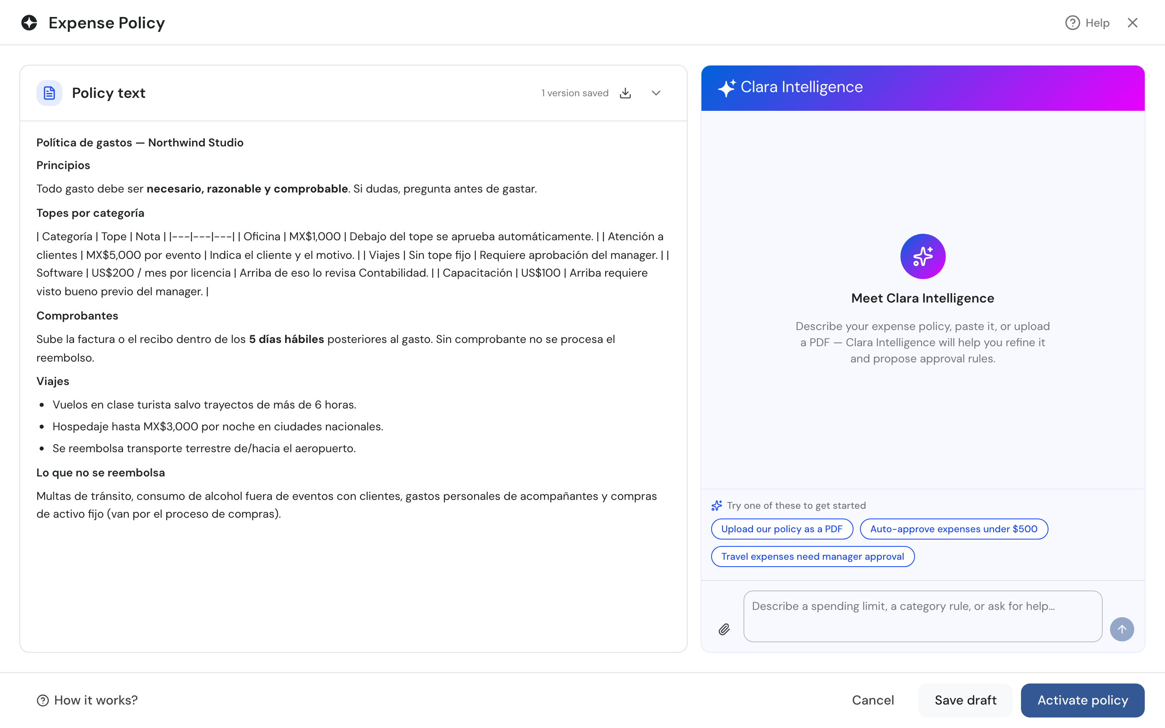Open Help from the top bar
The height and width of the screenshot is (728, 1165).
coord(1087,23)
